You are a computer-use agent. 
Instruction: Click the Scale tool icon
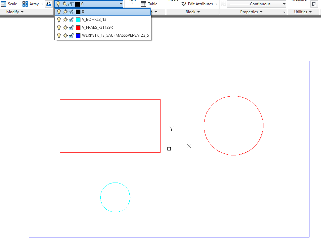pos(3,4)
